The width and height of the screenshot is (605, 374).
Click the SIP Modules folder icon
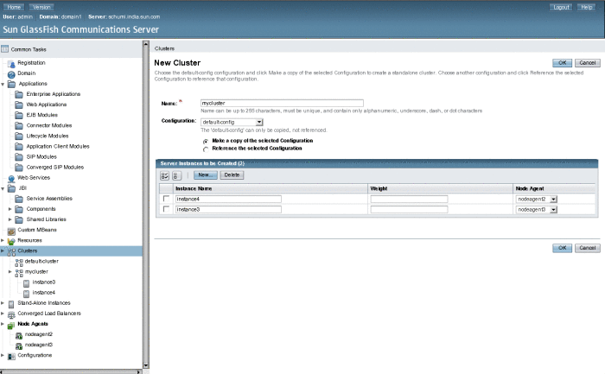[19, 156]
